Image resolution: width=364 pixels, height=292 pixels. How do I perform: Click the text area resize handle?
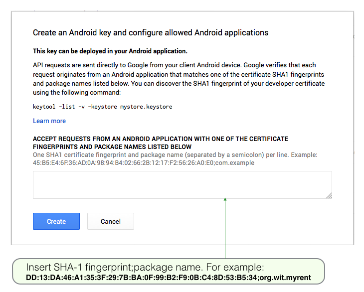tap(329, 196)
